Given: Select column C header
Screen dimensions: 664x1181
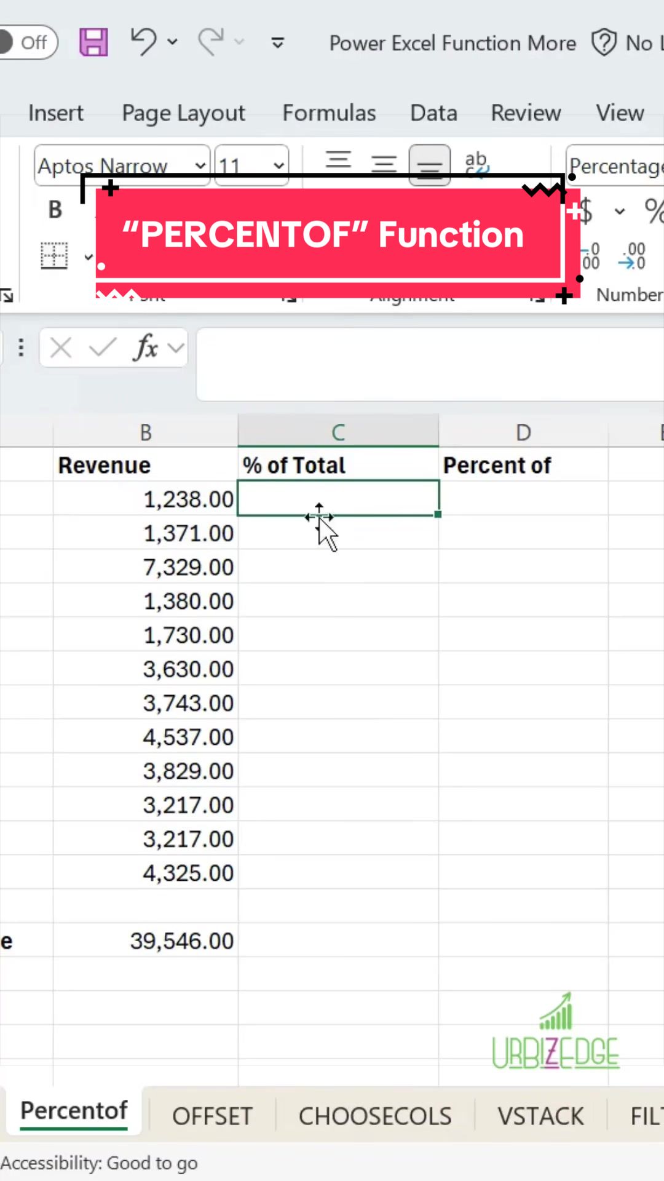Looking at the screenshot, I should pyautogui.click(x=338, y=431).
